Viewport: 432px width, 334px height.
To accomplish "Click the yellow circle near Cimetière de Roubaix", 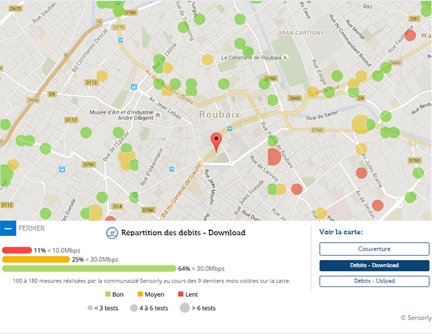I will tap(207, 59).
